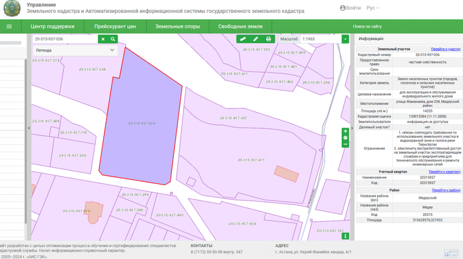Screen dimensions: 463x259
Task: Zoom in the map with plus button
Action: point(345,131)
